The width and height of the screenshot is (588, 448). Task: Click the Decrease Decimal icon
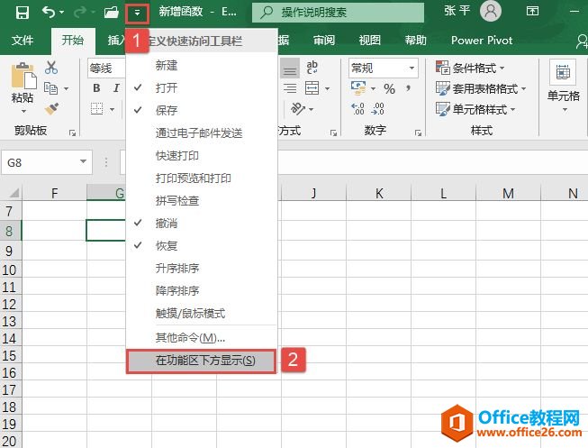377,109
